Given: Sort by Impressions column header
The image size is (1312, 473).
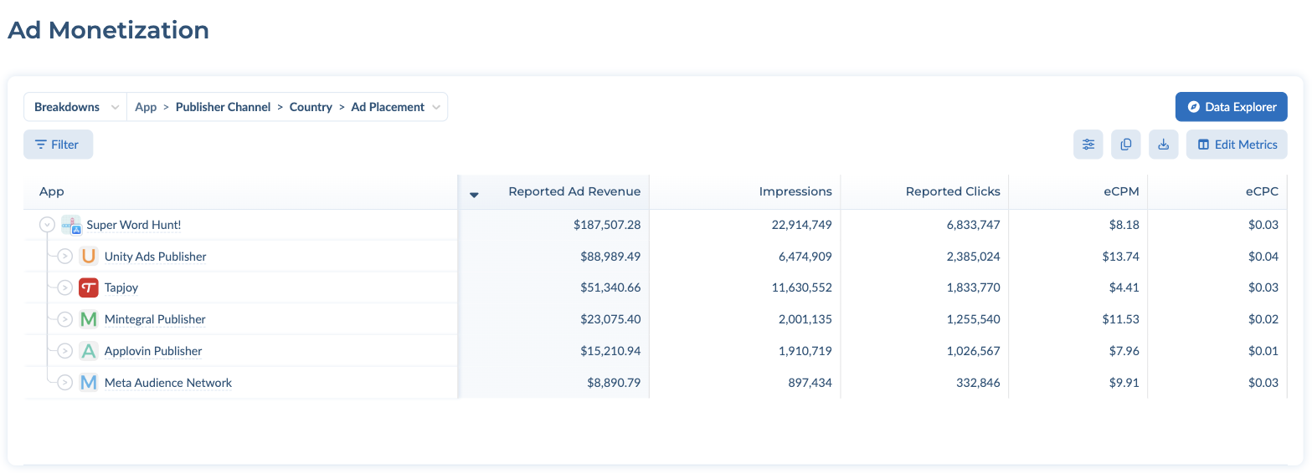Looking at the screenshot, I should click(795, 191).
